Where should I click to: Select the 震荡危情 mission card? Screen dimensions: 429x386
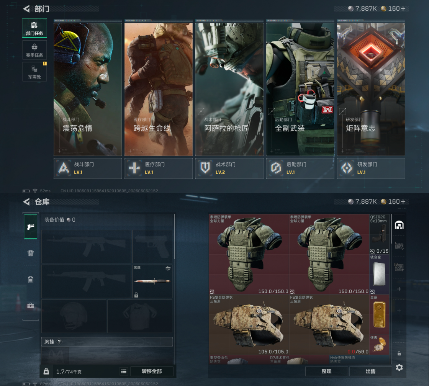pos(88,89)
